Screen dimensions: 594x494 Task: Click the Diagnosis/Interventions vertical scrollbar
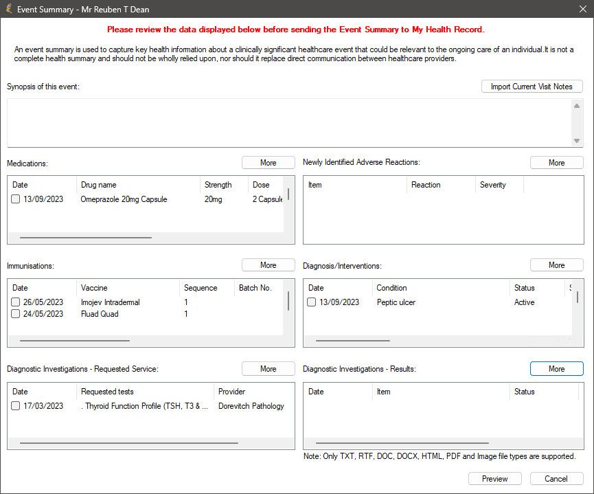coord(578,297)
